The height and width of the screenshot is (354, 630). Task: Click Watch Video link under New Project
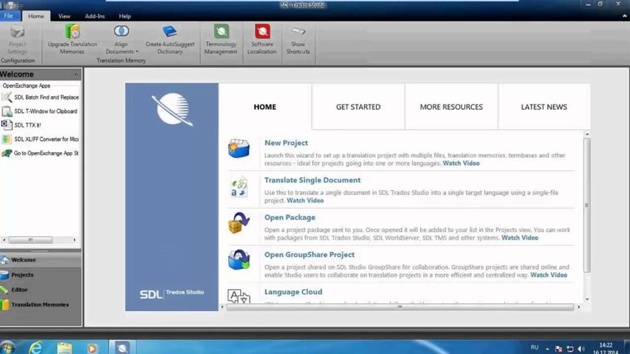point(461,163)
